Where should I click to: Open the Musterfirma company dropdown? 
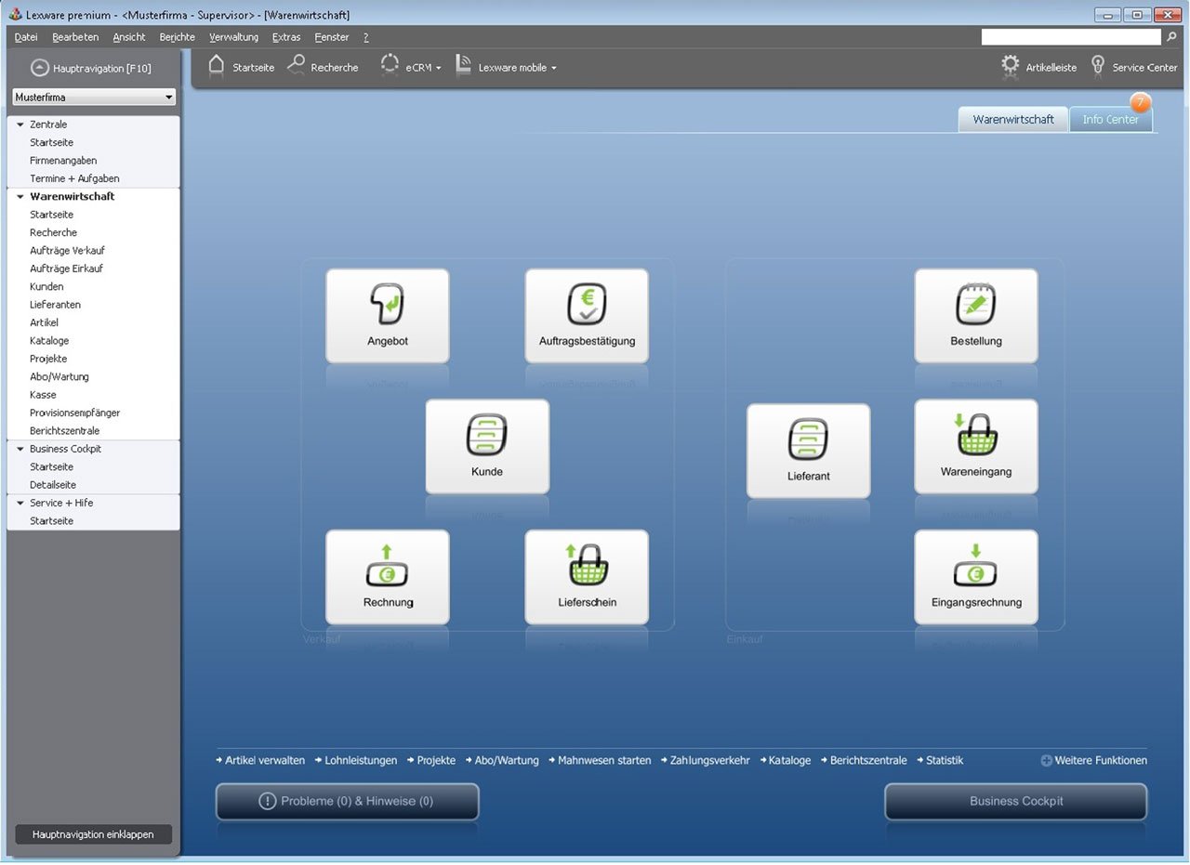94,97
